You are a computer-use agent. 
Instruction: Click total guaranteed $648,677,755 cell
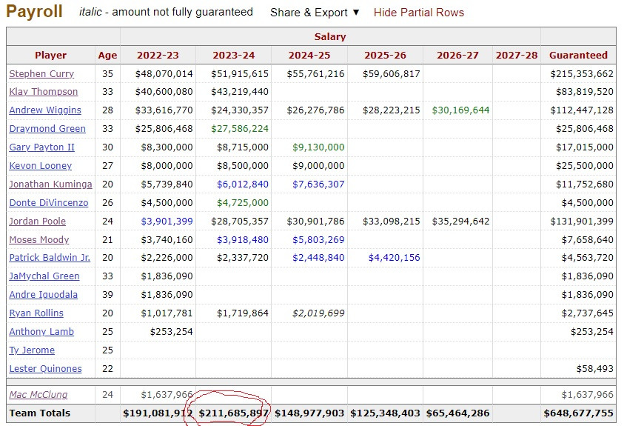click(578, 413)
